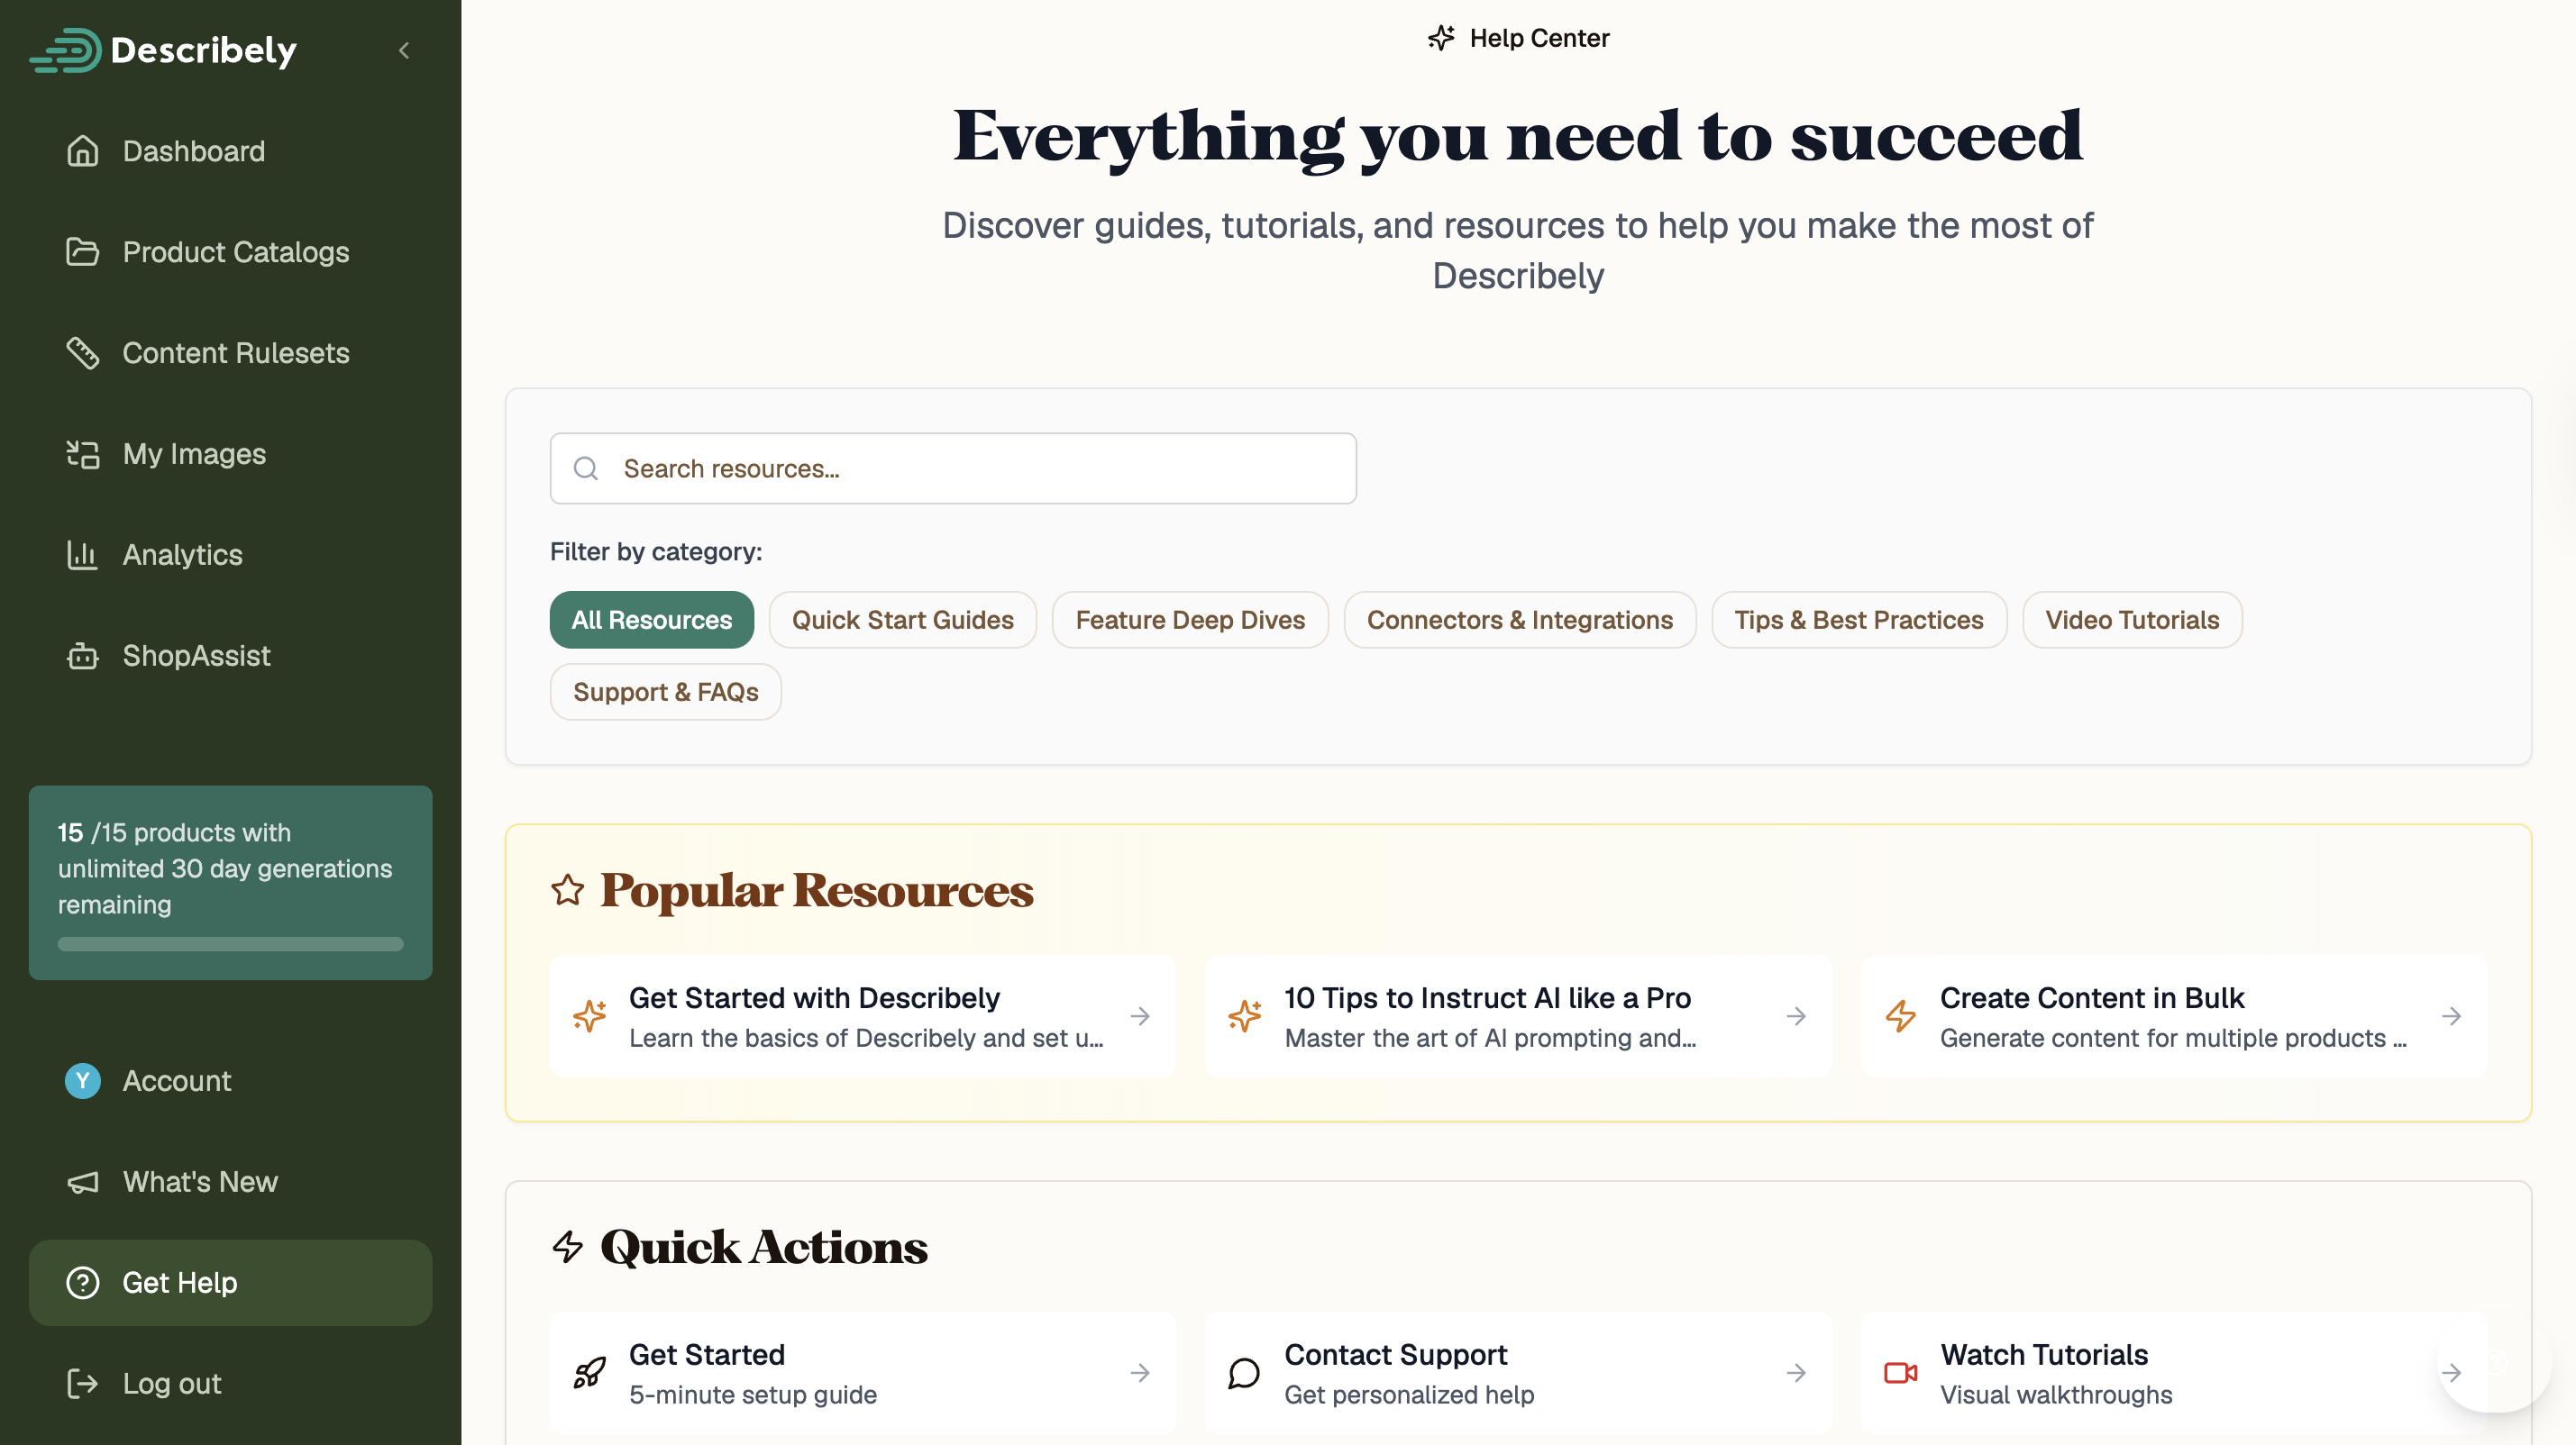Collapse the sidebar with the chevron
The width and height of the screenshot is (2576, 1445).
(404, 50)
